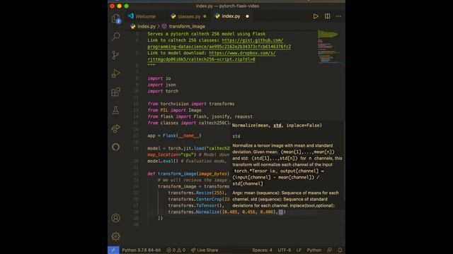Change language mode Python
453x254 pixels.
[314, 250]
